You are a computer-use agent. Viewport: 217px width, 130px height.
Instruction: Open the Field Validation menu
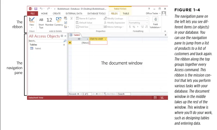click(x=155, y=23)
